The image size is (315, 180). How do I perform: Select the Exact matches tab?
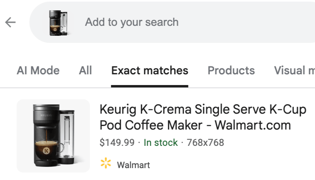150,71
